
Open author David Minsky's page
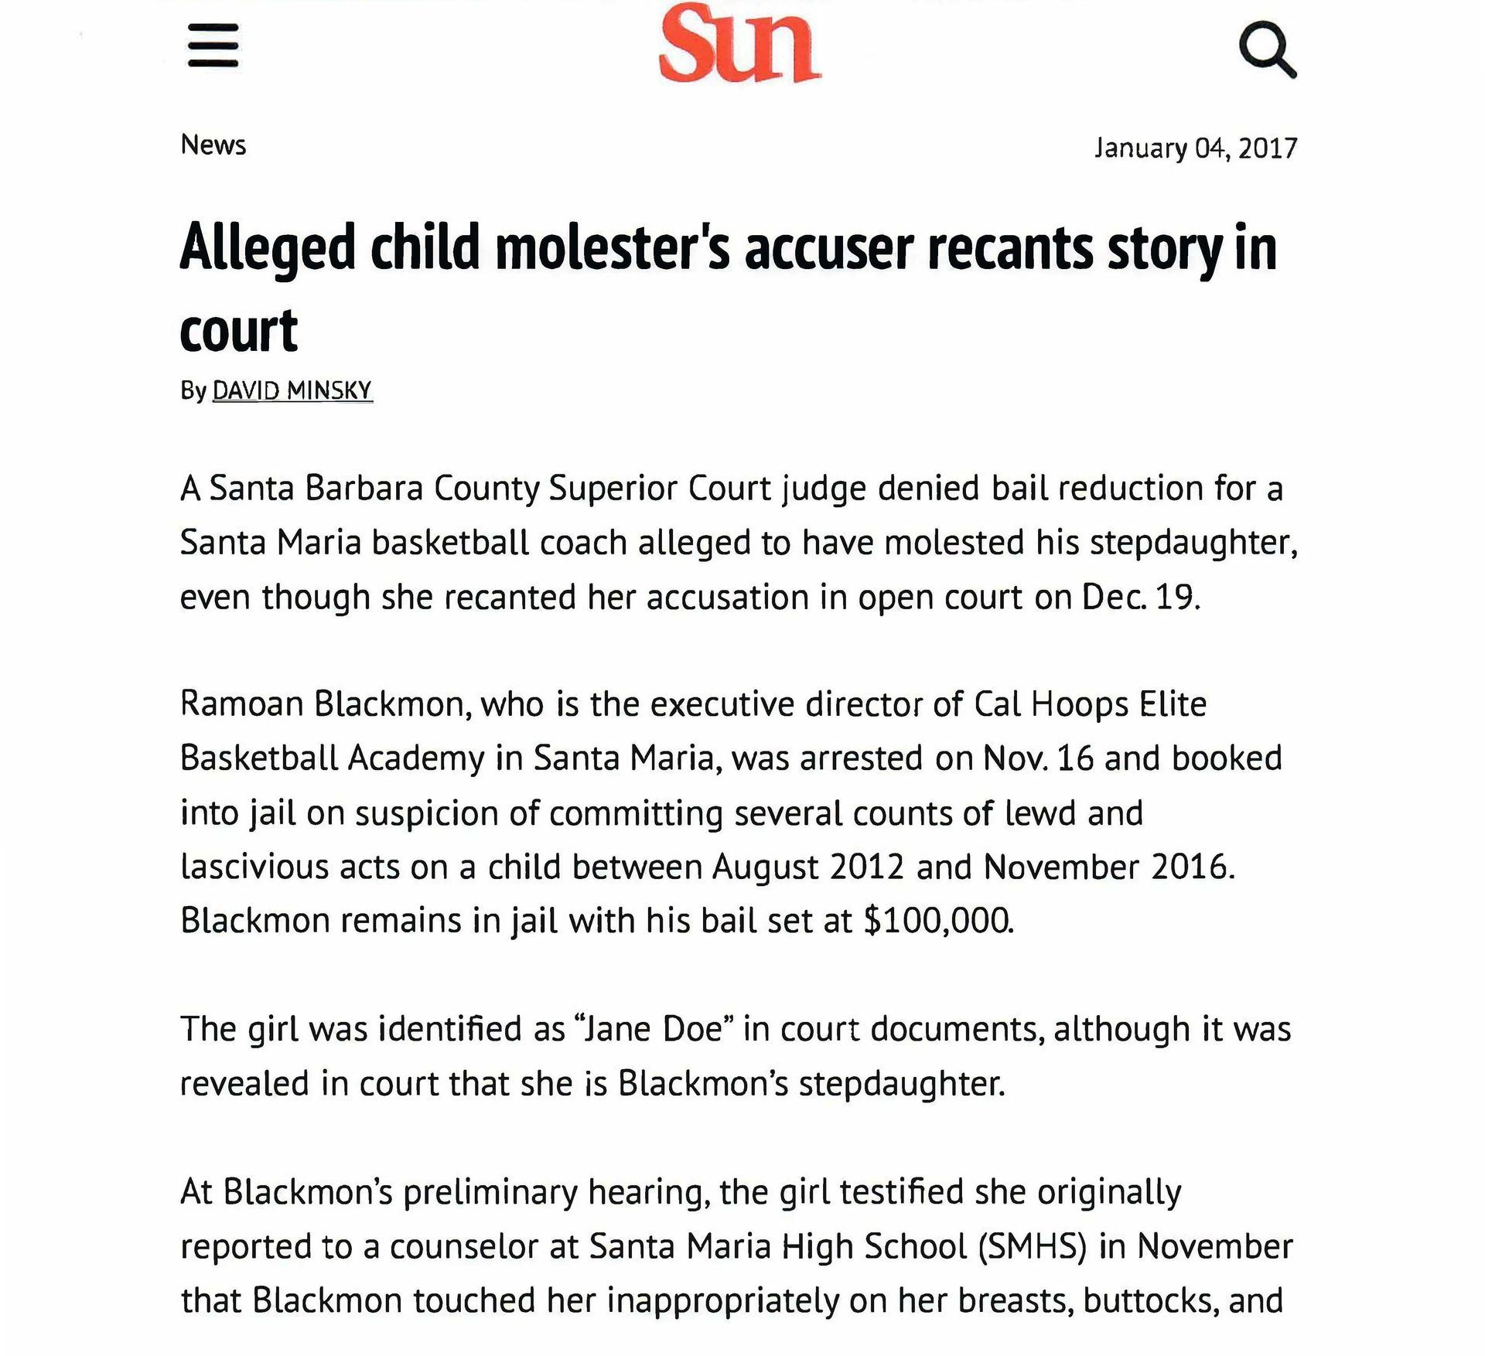pyautogui.click(x=292, y=390)
